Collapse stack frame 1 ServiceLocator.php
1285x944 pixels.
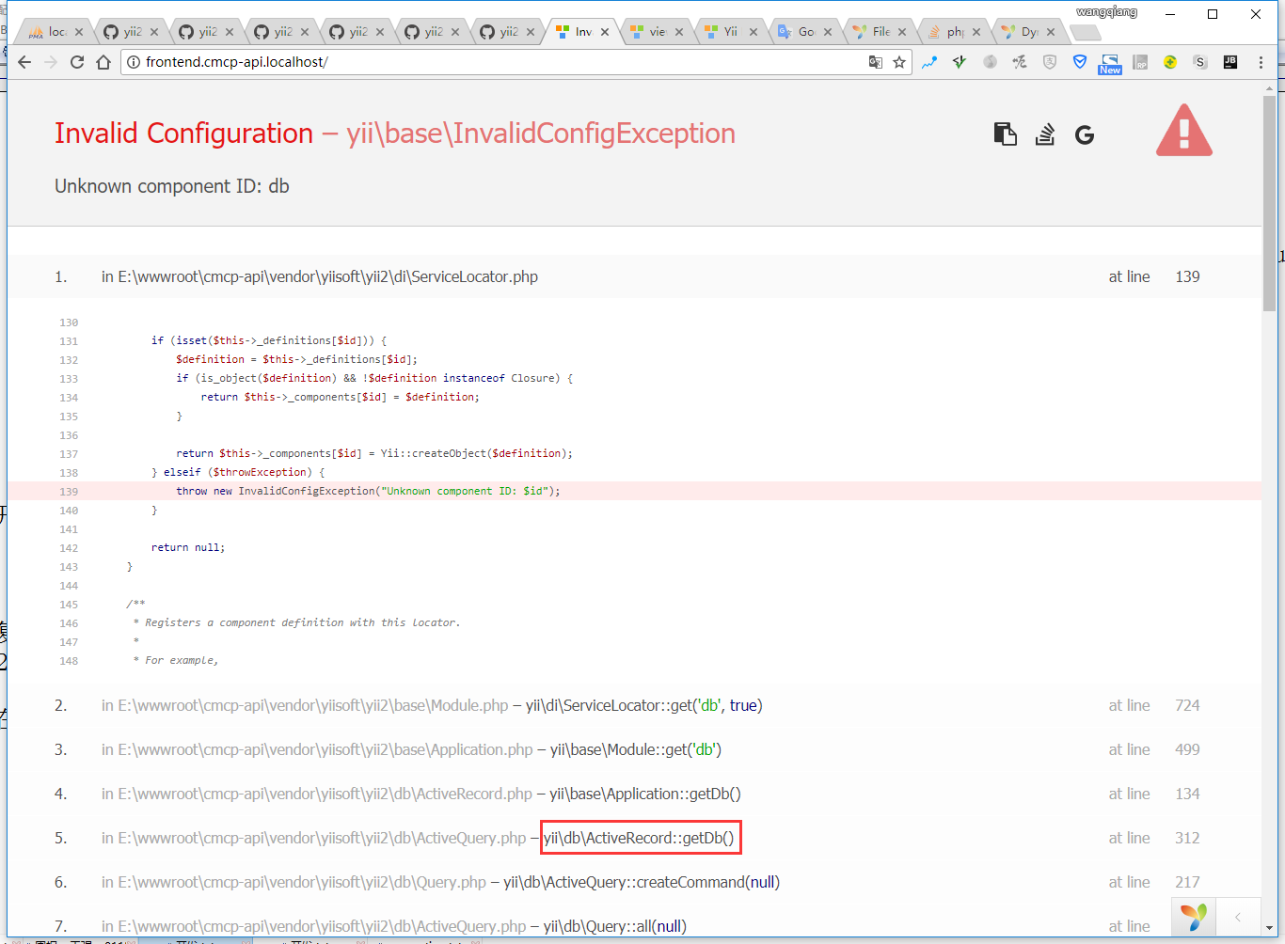pyautogui.click(x=320, y=276)
